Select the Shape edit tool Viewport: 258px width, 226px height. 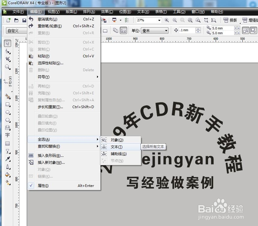coord(8,51)
